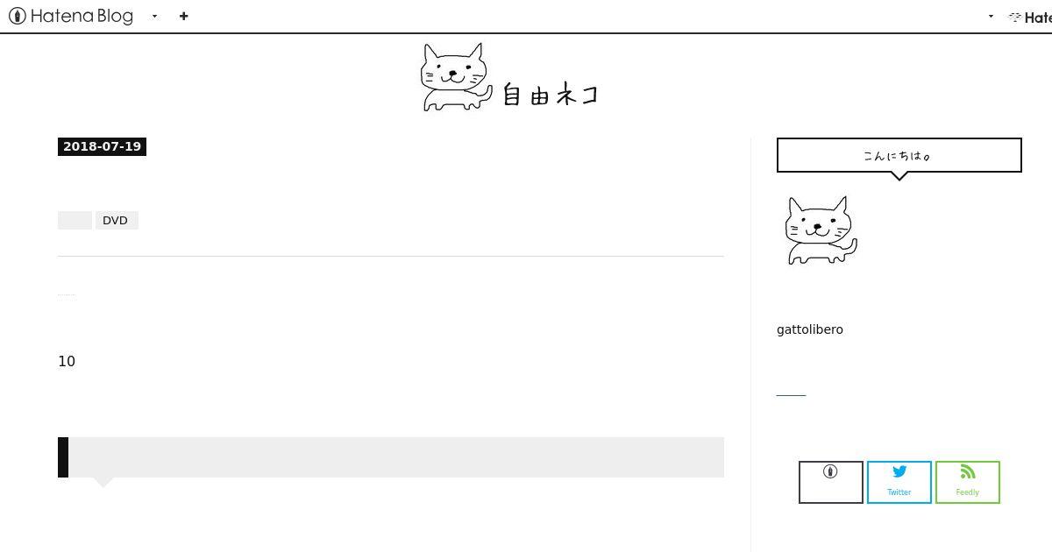The width and height of the screenshot is (1052, 552).
Task: Subscribe with Feedly button
Action: [968, 482]
